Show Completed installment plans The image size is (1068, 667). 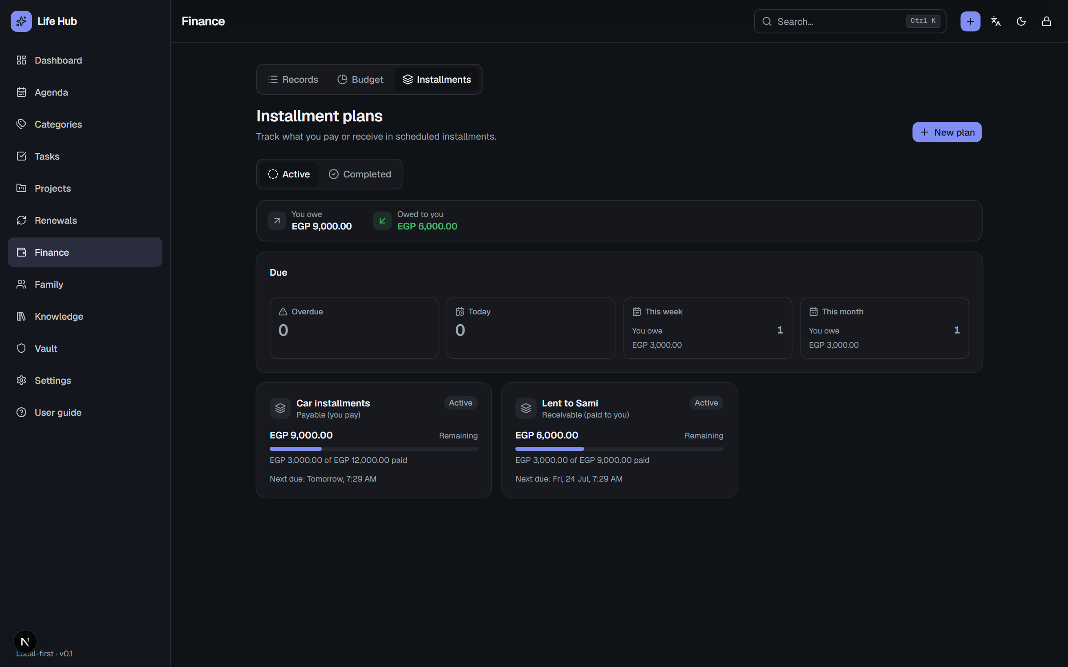(x=360, y=174)
